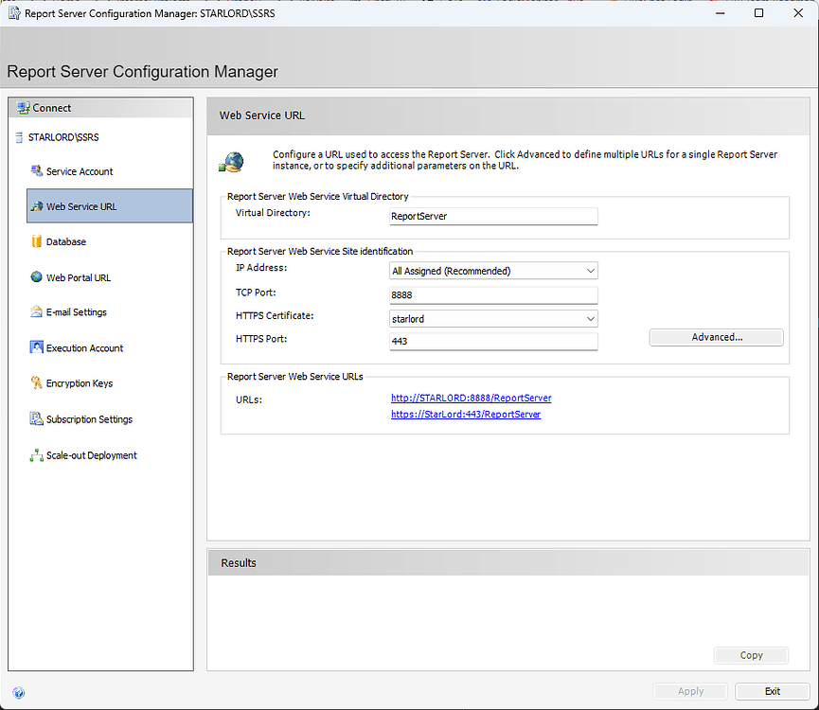Click the TCP Port input field

(493, 293)
